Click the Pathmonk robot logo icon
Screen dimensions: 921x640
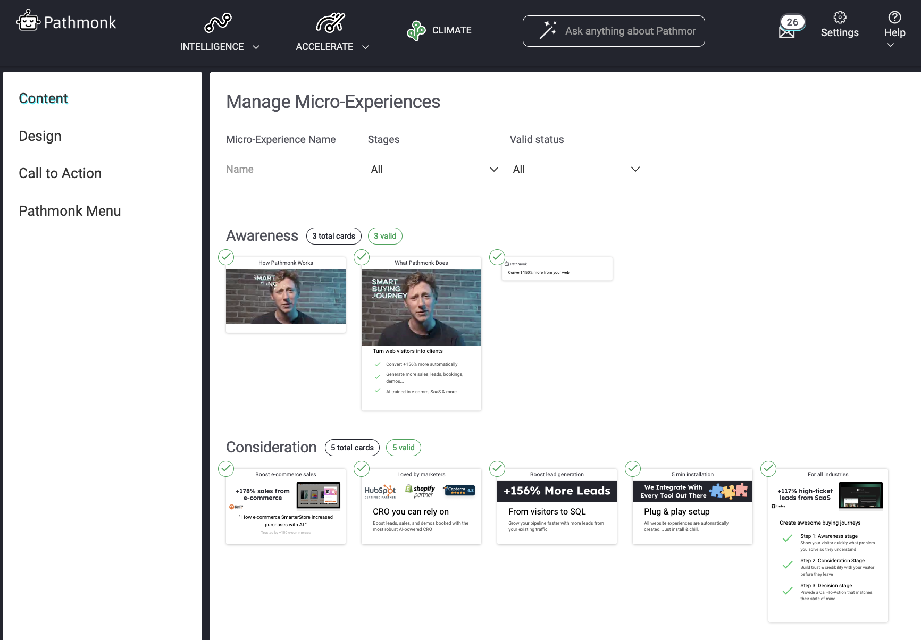(28, 21)
